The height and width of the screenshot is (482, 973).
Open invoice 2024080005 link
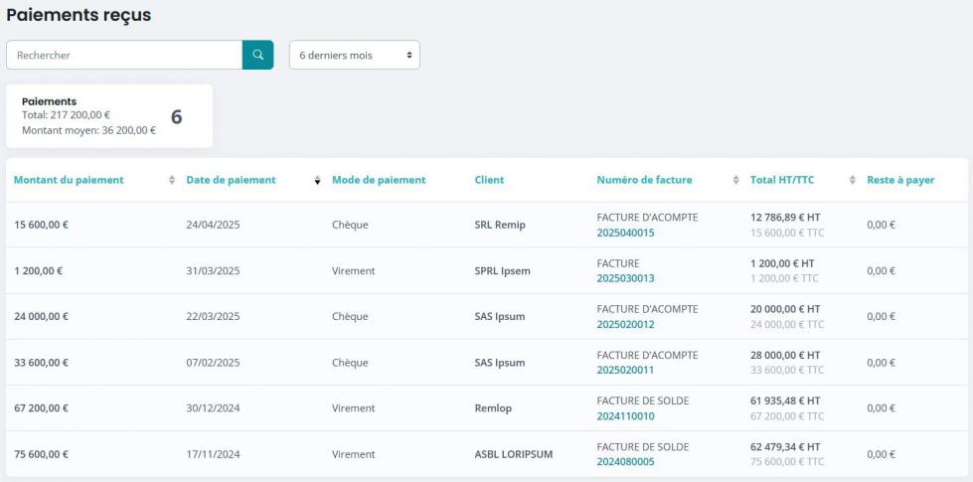click(x=625, y=461)
